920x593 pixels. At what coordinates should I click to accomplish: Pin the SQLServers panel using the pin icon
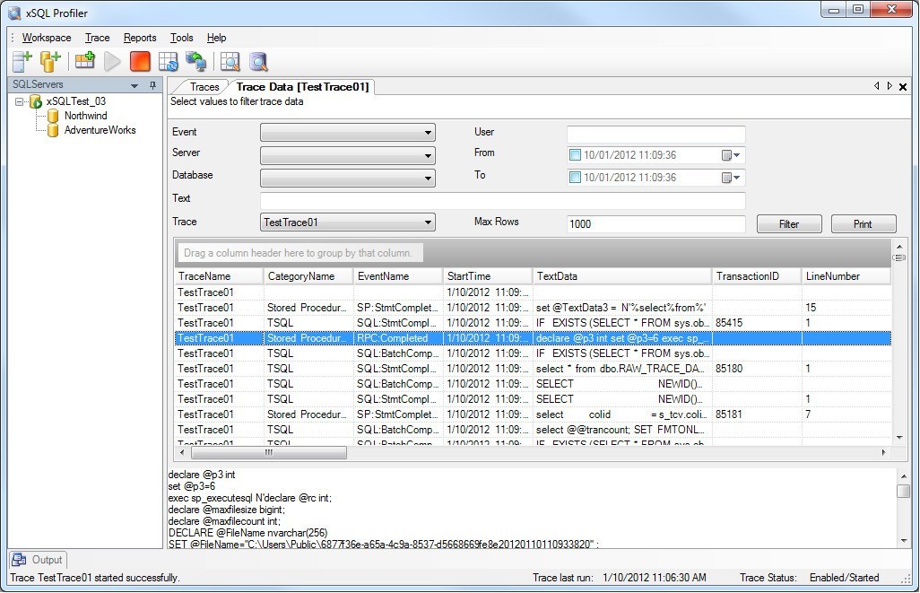coord(152,84)
